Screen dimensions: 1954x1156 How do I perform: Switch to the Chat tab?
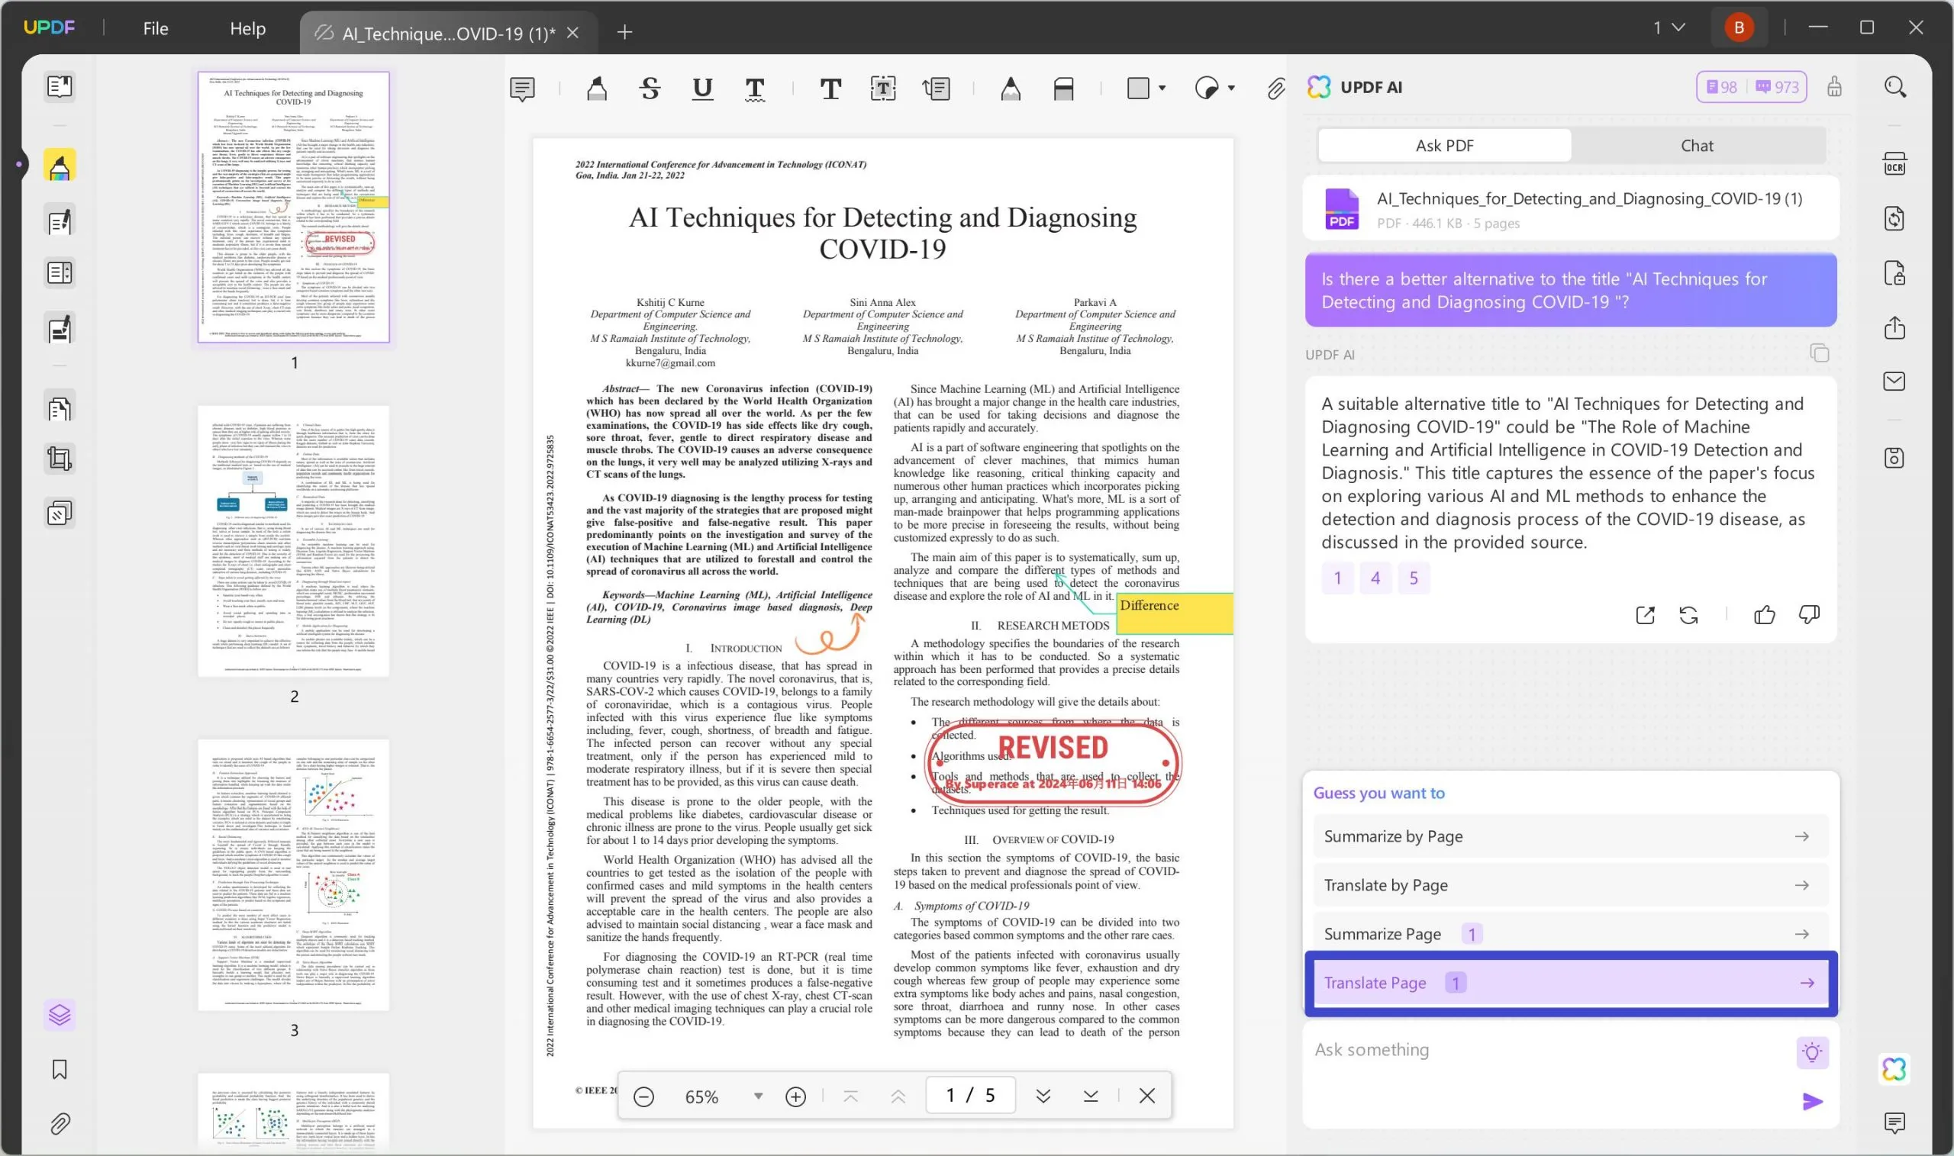(1697, 145)
